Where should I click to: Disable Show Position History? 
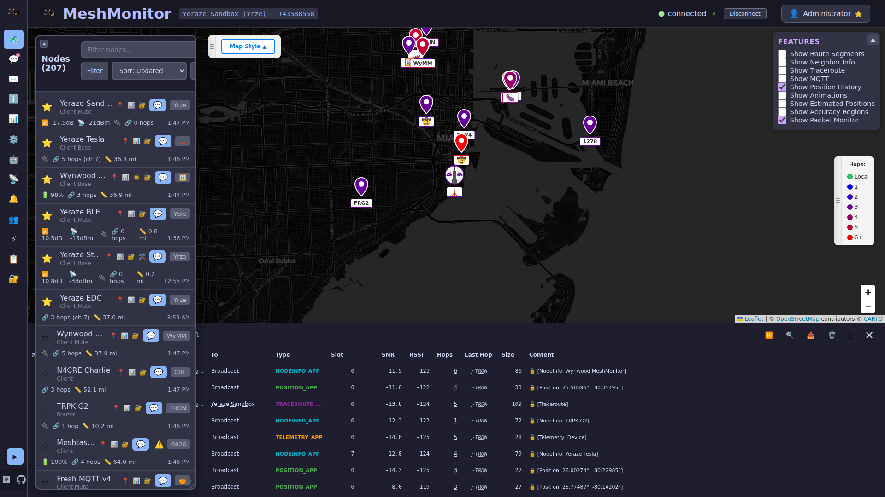point(782,87)
